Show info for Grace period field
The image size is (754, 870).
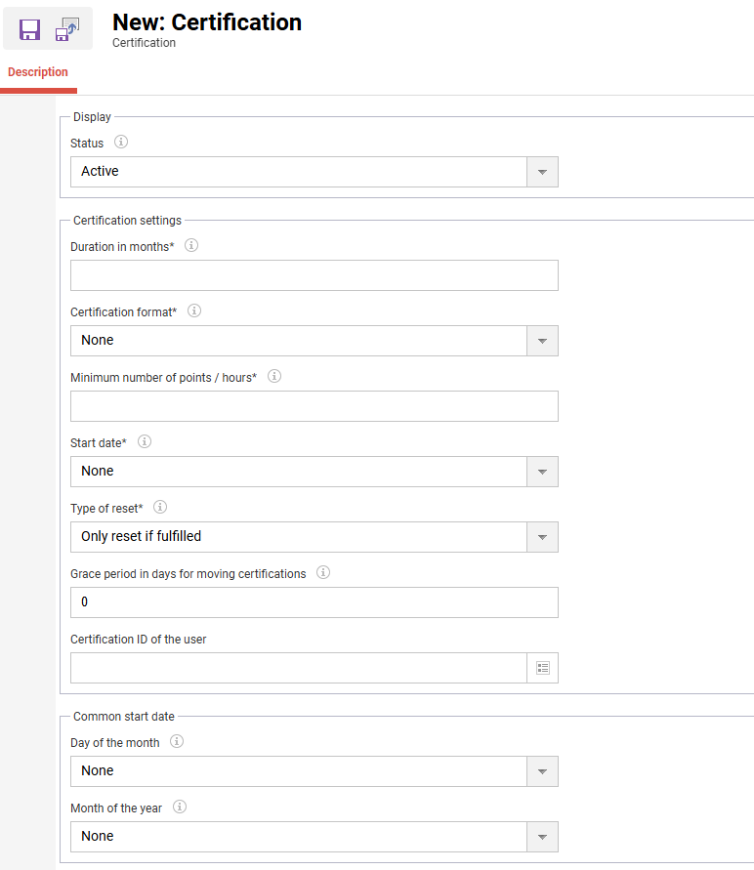point(323,572)
